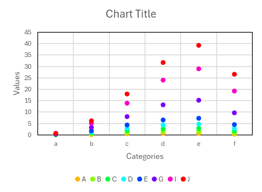Click the magenta data point at category e
This screenshot has height=192, width=262.
(x=199, y=69)
